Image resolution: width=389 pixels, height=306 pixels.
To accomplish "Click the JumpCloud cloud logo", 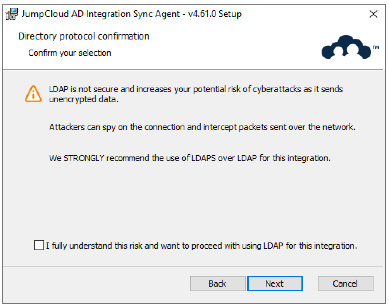I will 346,48.
